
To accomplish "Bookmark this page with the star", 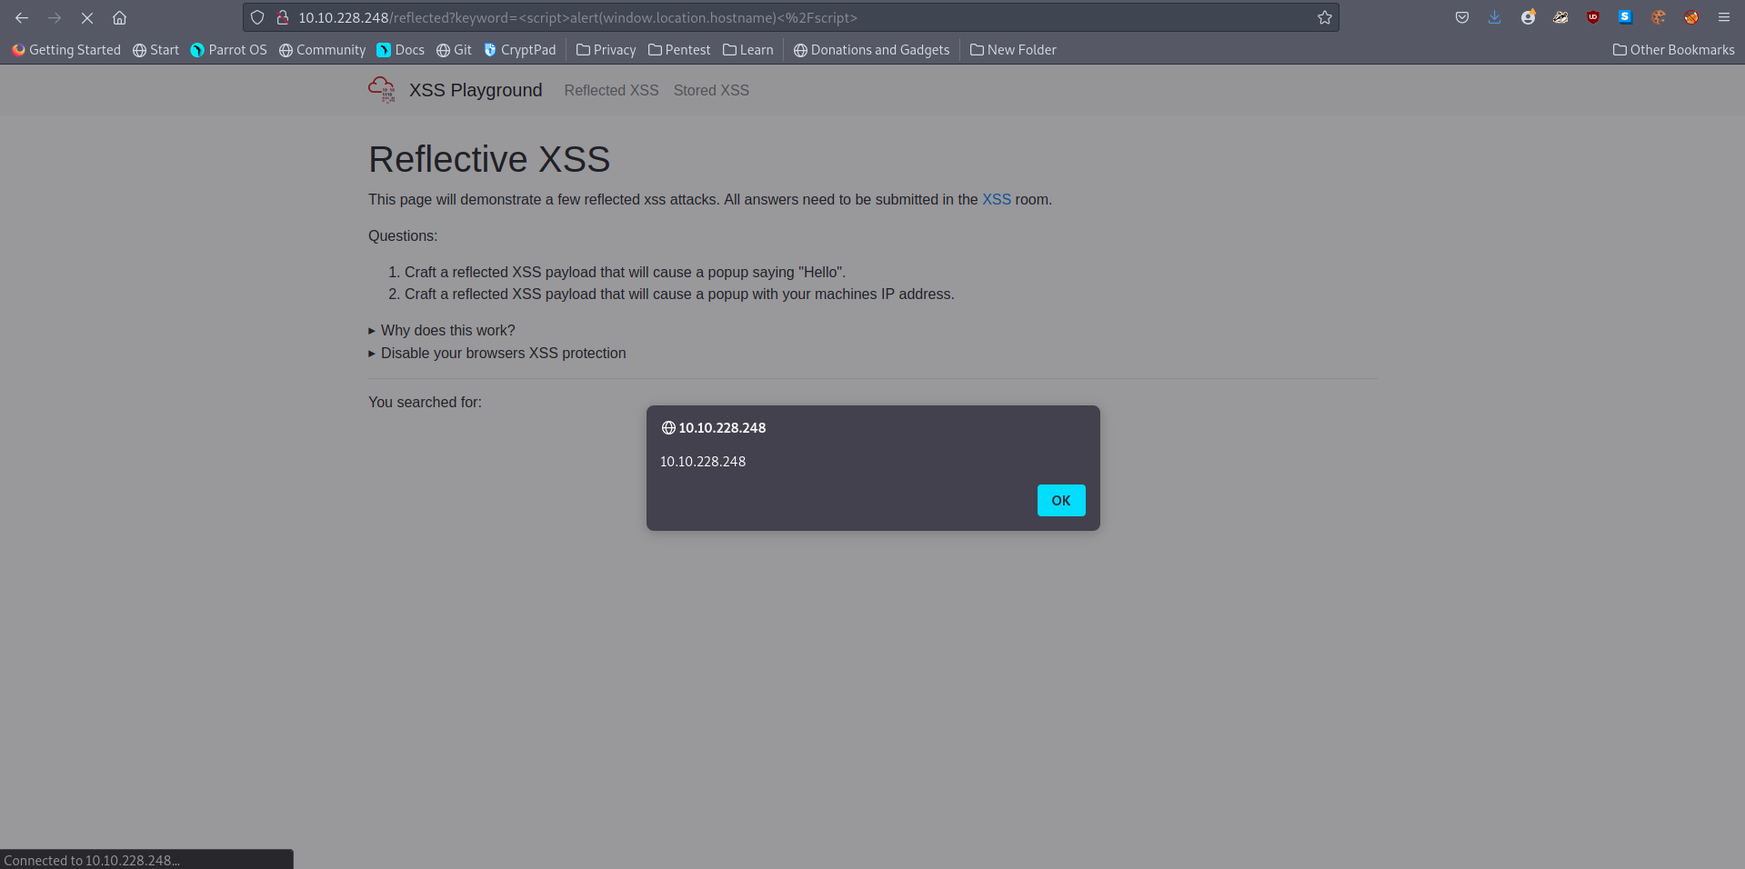I will click(x=1325, y=17).
